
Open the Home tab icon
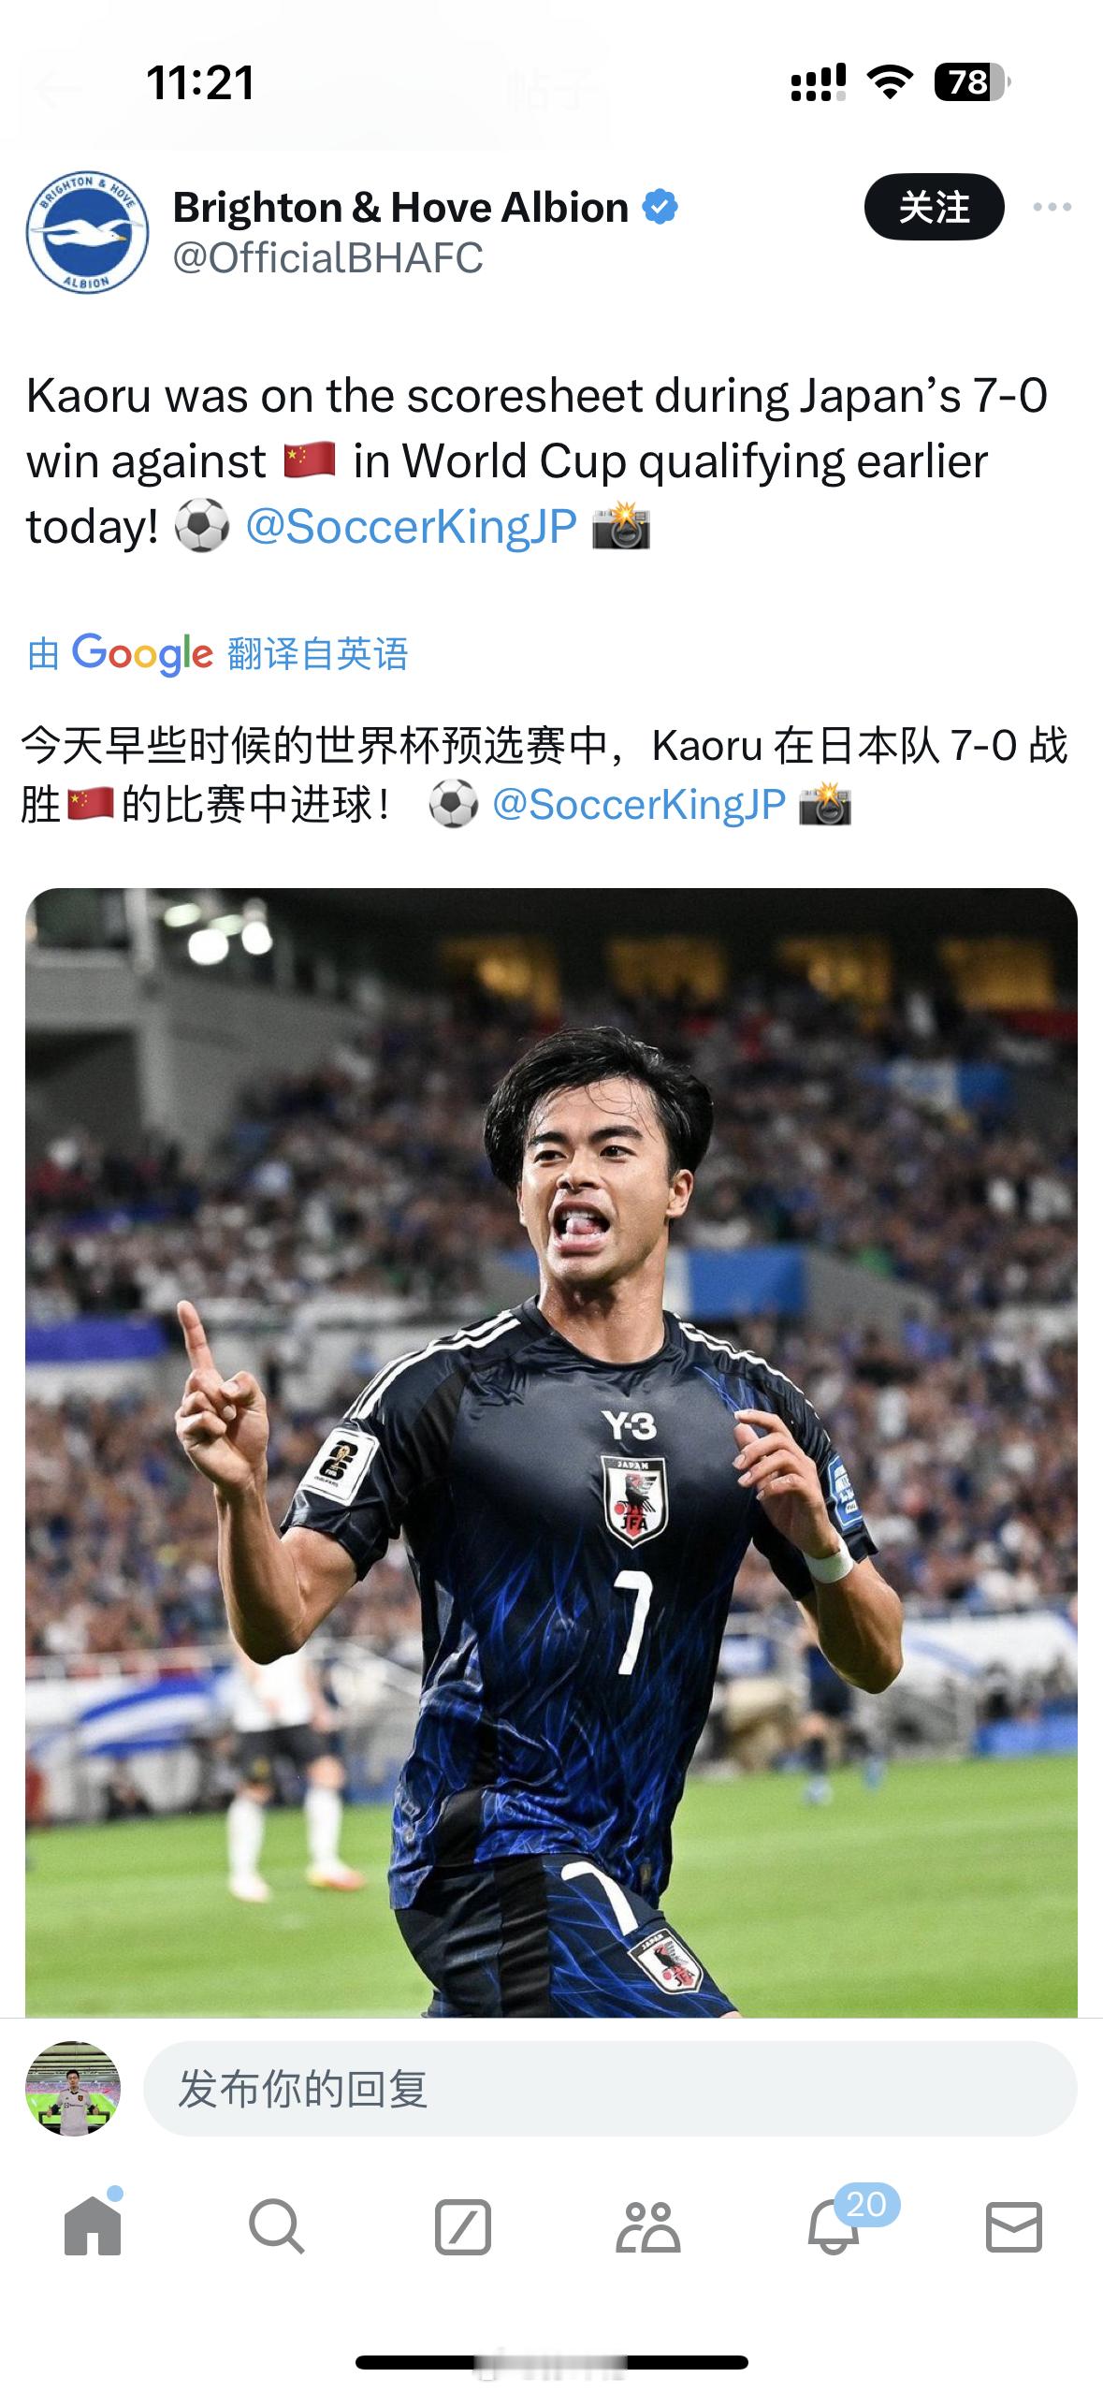[x=93, y=2225]
